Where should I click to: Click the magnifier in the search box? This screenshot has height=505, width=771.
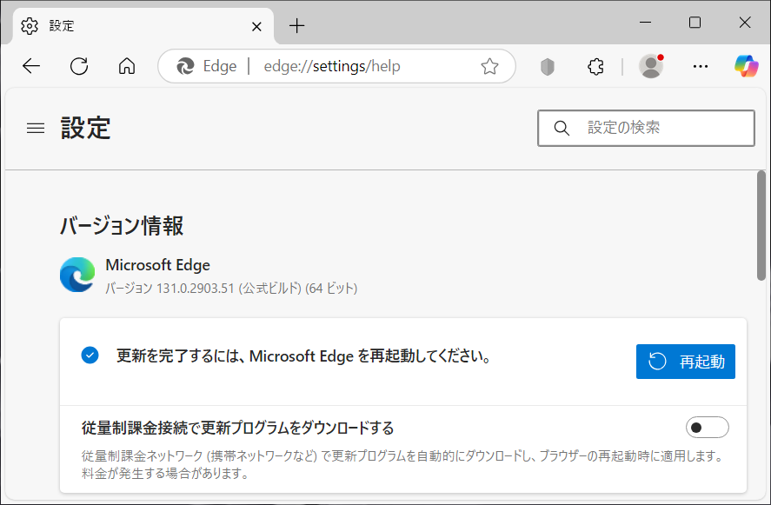562,128
